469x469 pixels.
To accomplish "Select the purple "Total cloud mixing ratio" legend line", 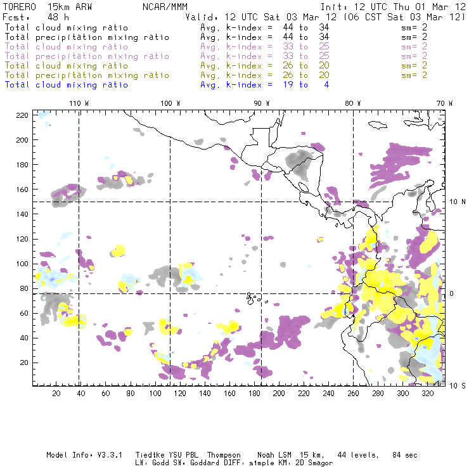I will point(67,47).
